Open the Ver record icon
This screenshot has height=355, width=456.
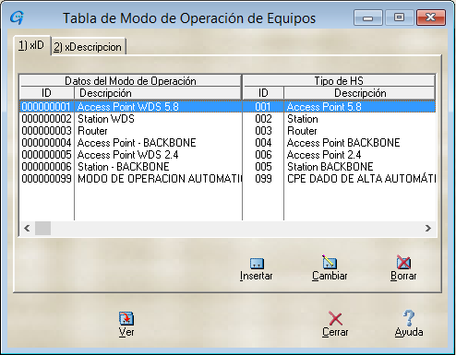point(126,318)
